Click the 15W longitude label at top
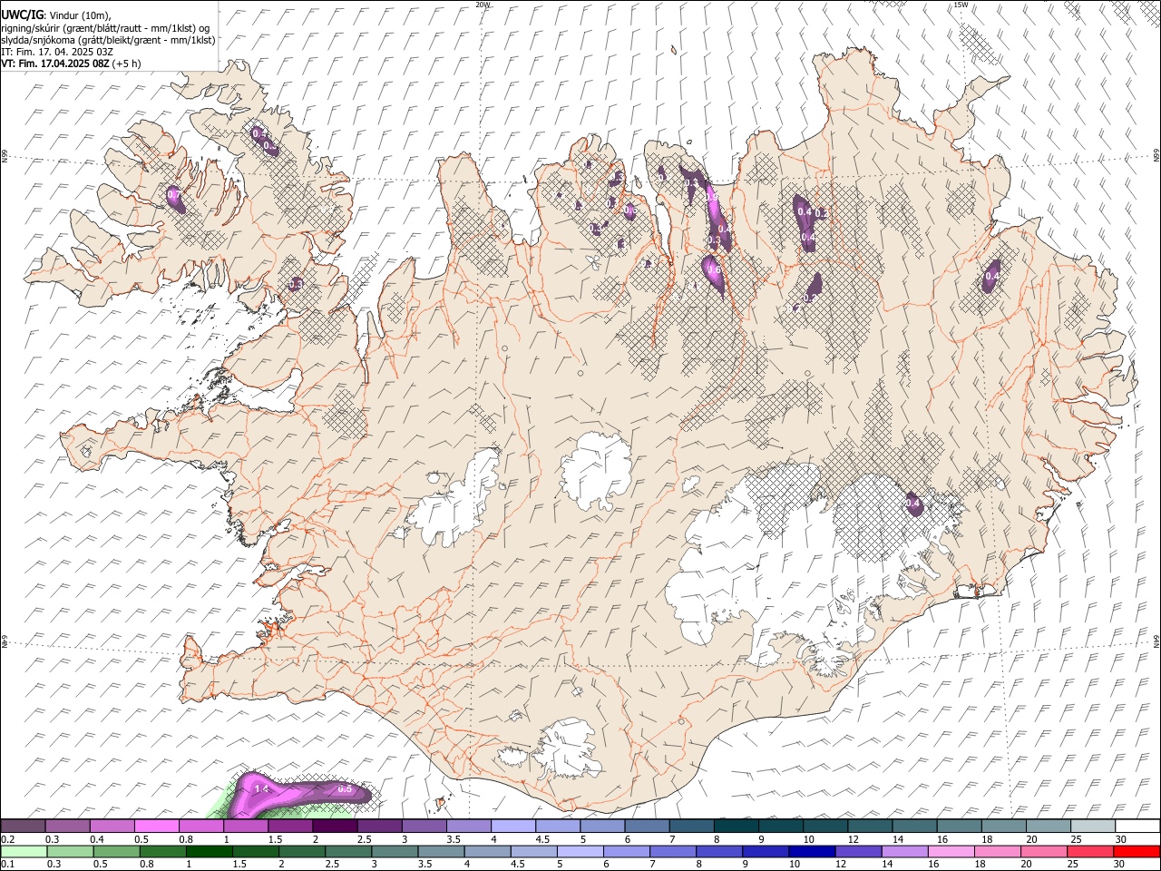The width and height of the screenshot is (1161, 871). coord(961,5)
